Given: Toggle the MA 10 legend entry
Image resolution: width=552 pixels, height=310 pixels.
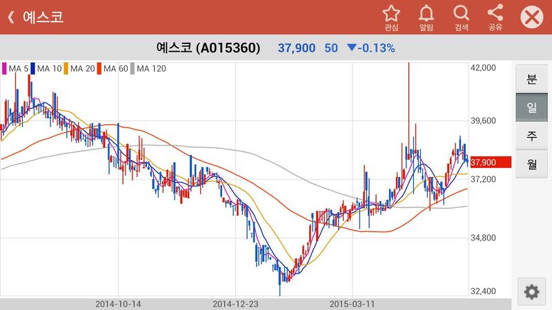Looking at the screenshot, I should (46, 68).
